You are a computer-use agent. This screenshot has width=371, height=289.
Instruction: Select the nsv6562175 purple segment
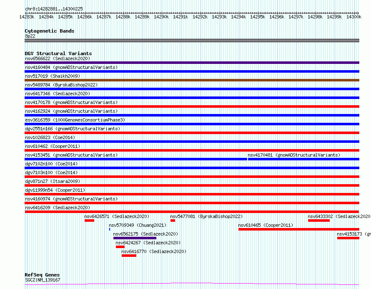[x=135, y=238]
